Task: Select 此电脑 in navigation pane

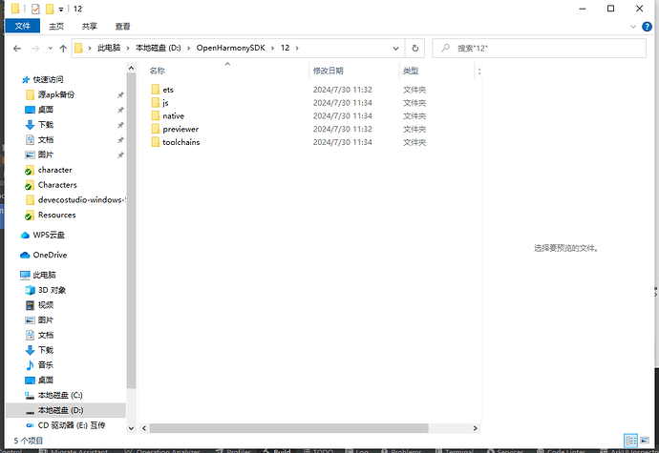Action: tap(44, 275)
